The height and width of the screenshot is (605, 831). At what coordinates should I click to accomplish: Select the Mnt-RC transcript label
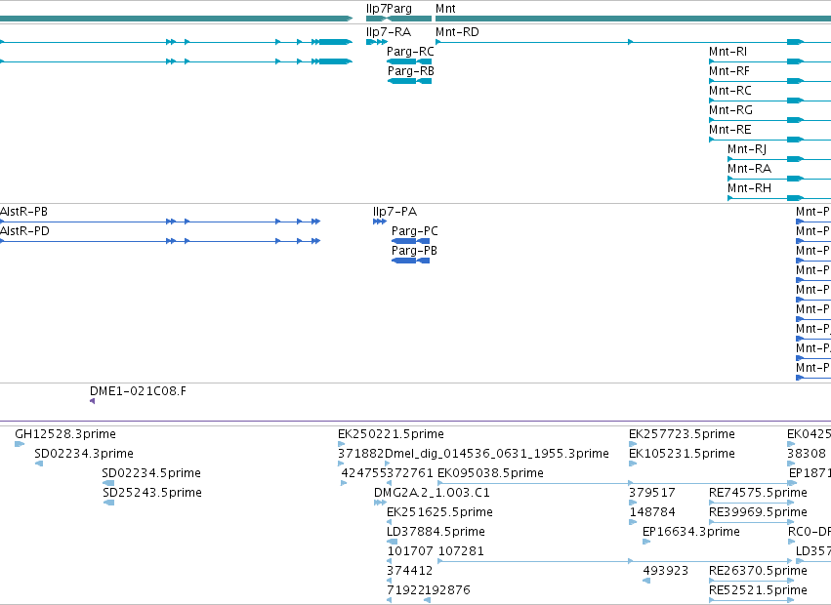tap(730, 91)
